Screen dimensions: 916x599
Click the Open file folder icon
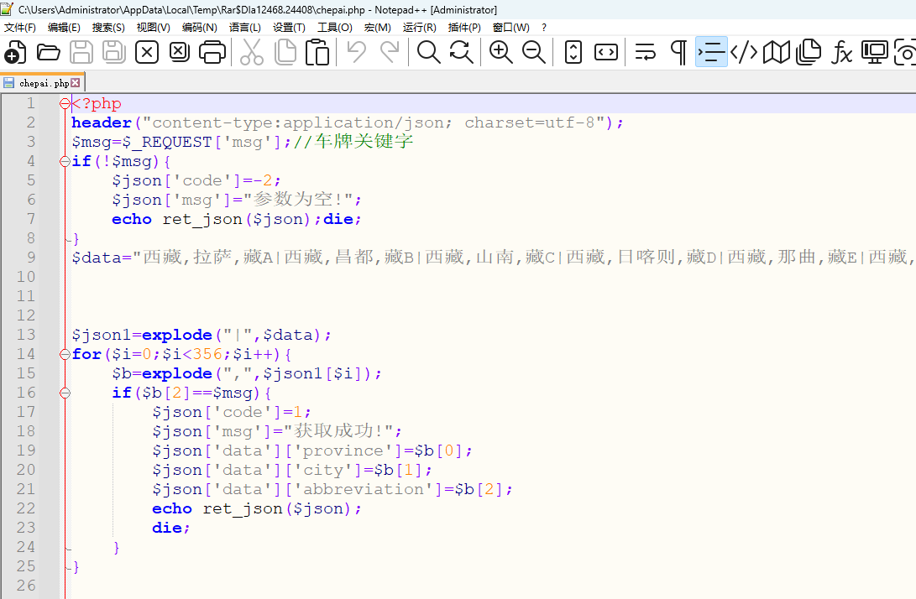coord(49,53)
